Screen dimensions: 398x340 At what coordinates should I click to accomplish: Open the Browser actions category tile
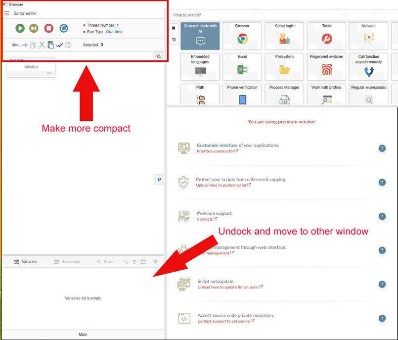(x=242, y=36)
